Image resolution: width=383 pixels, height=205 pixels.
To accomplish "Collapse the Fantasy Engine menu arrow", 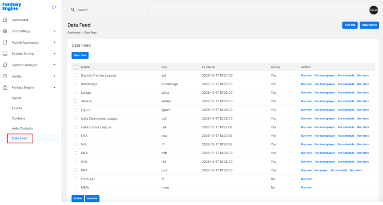I will click(54, 87).
